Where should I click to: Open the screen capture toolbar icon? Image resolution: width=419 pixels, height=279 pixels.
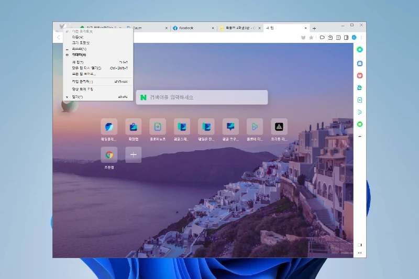click(322, 38)
